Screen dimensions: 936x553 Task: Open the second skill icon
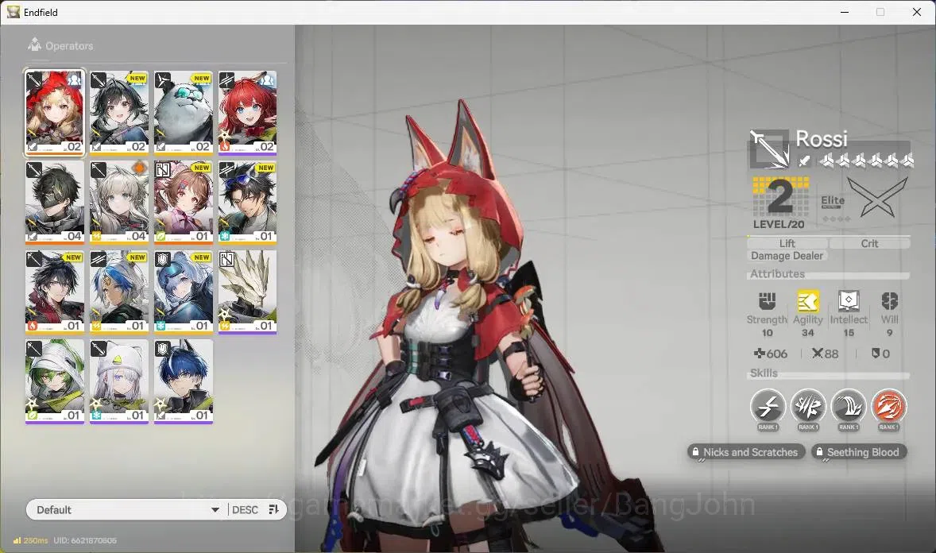tap(807, 407)
